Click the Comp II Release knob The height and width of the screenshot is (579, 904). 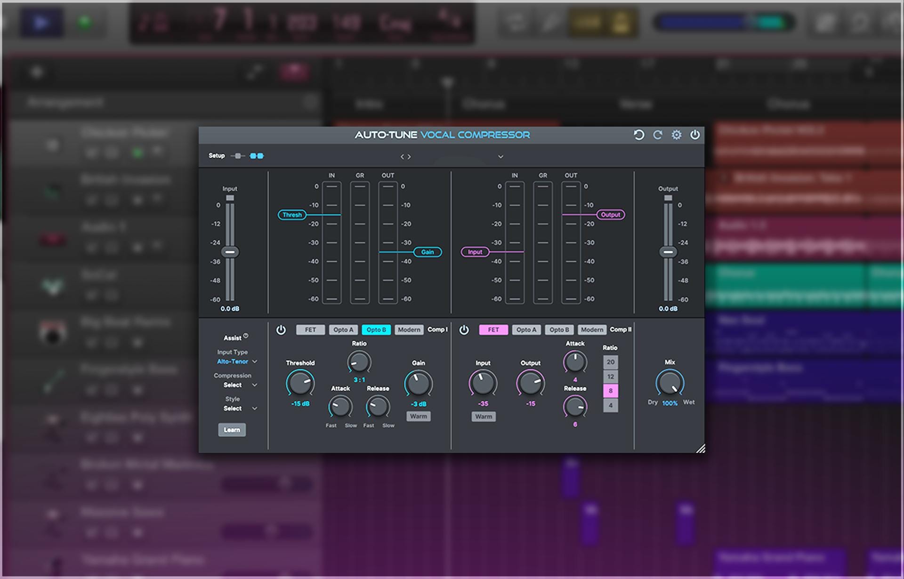(x=575, y=407)
